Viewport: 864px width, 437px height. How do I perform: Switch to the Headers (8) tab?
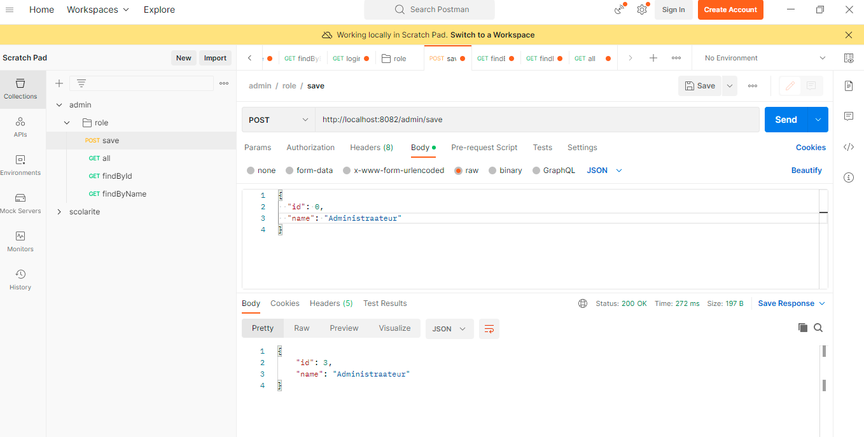tap(372, 147)
